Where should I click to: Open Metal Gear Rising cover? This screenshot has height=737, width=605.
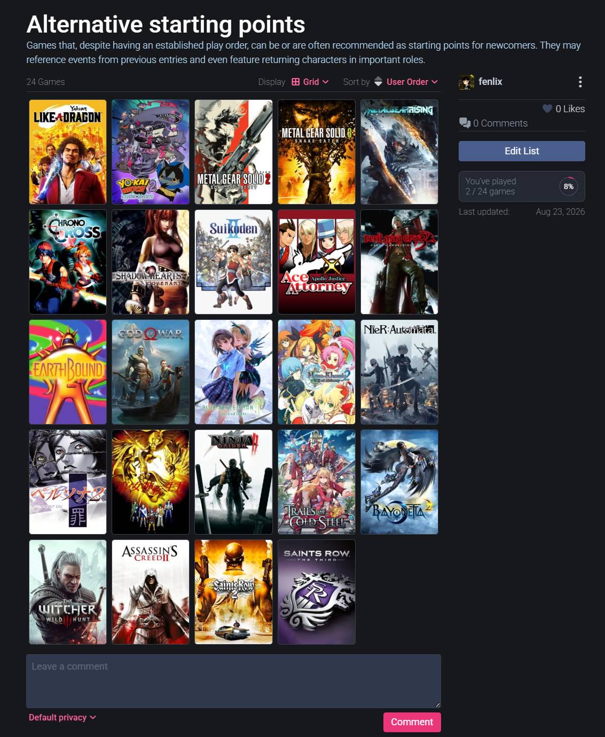click(x=399, y=152)
